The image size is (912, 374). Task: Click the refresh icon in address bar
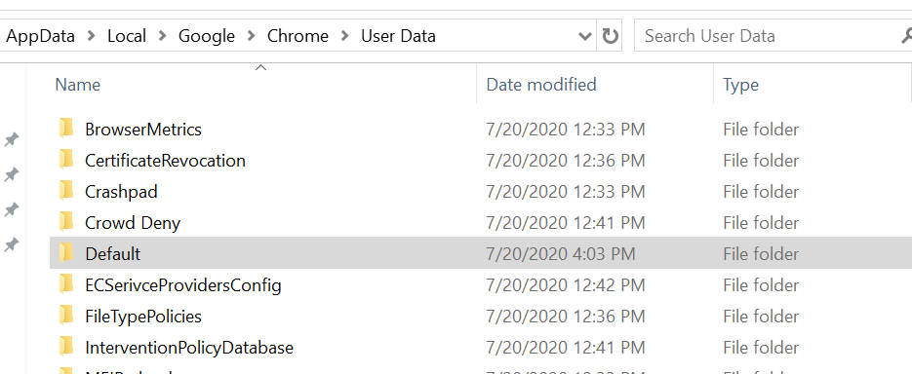click(610, 36)
